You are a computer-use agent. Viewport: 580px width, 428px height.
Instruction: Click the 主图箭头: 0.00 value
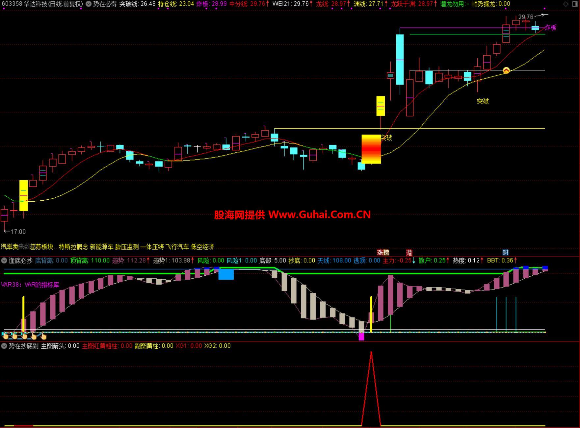coord(60,346)
